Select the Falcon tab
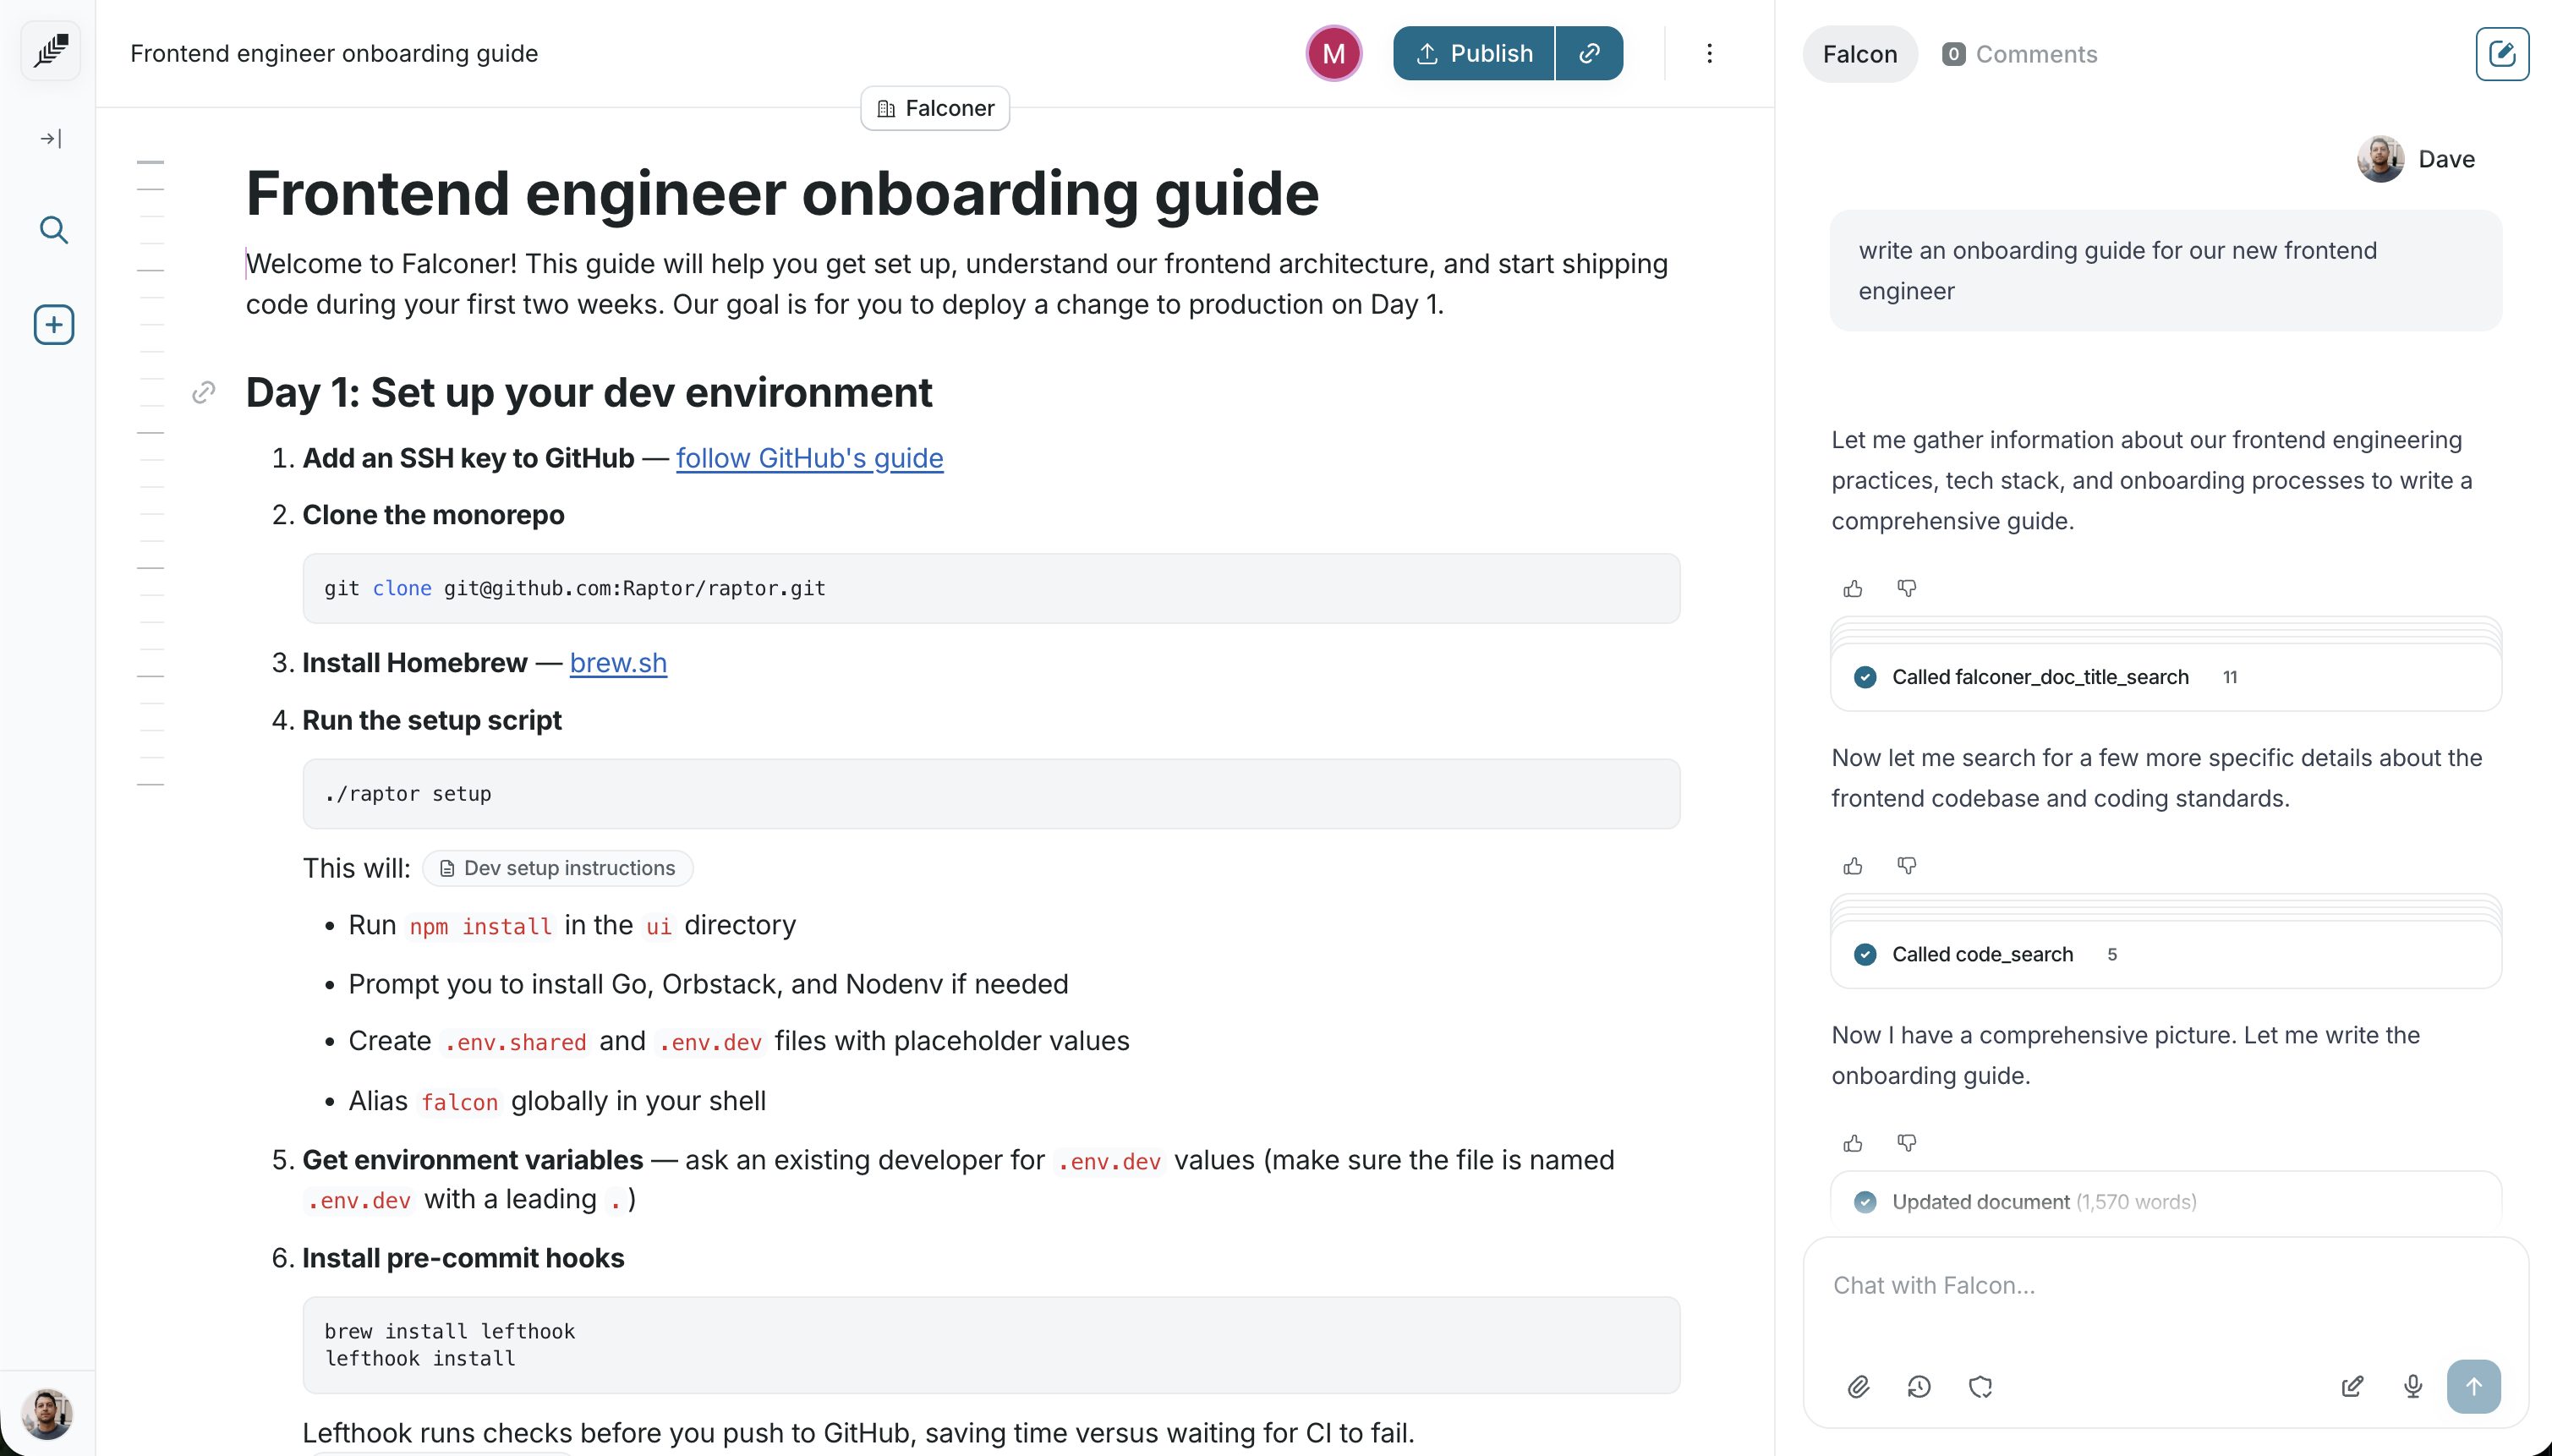This screenshot has height=1456, width=2552. click(x=1859, y=54)
